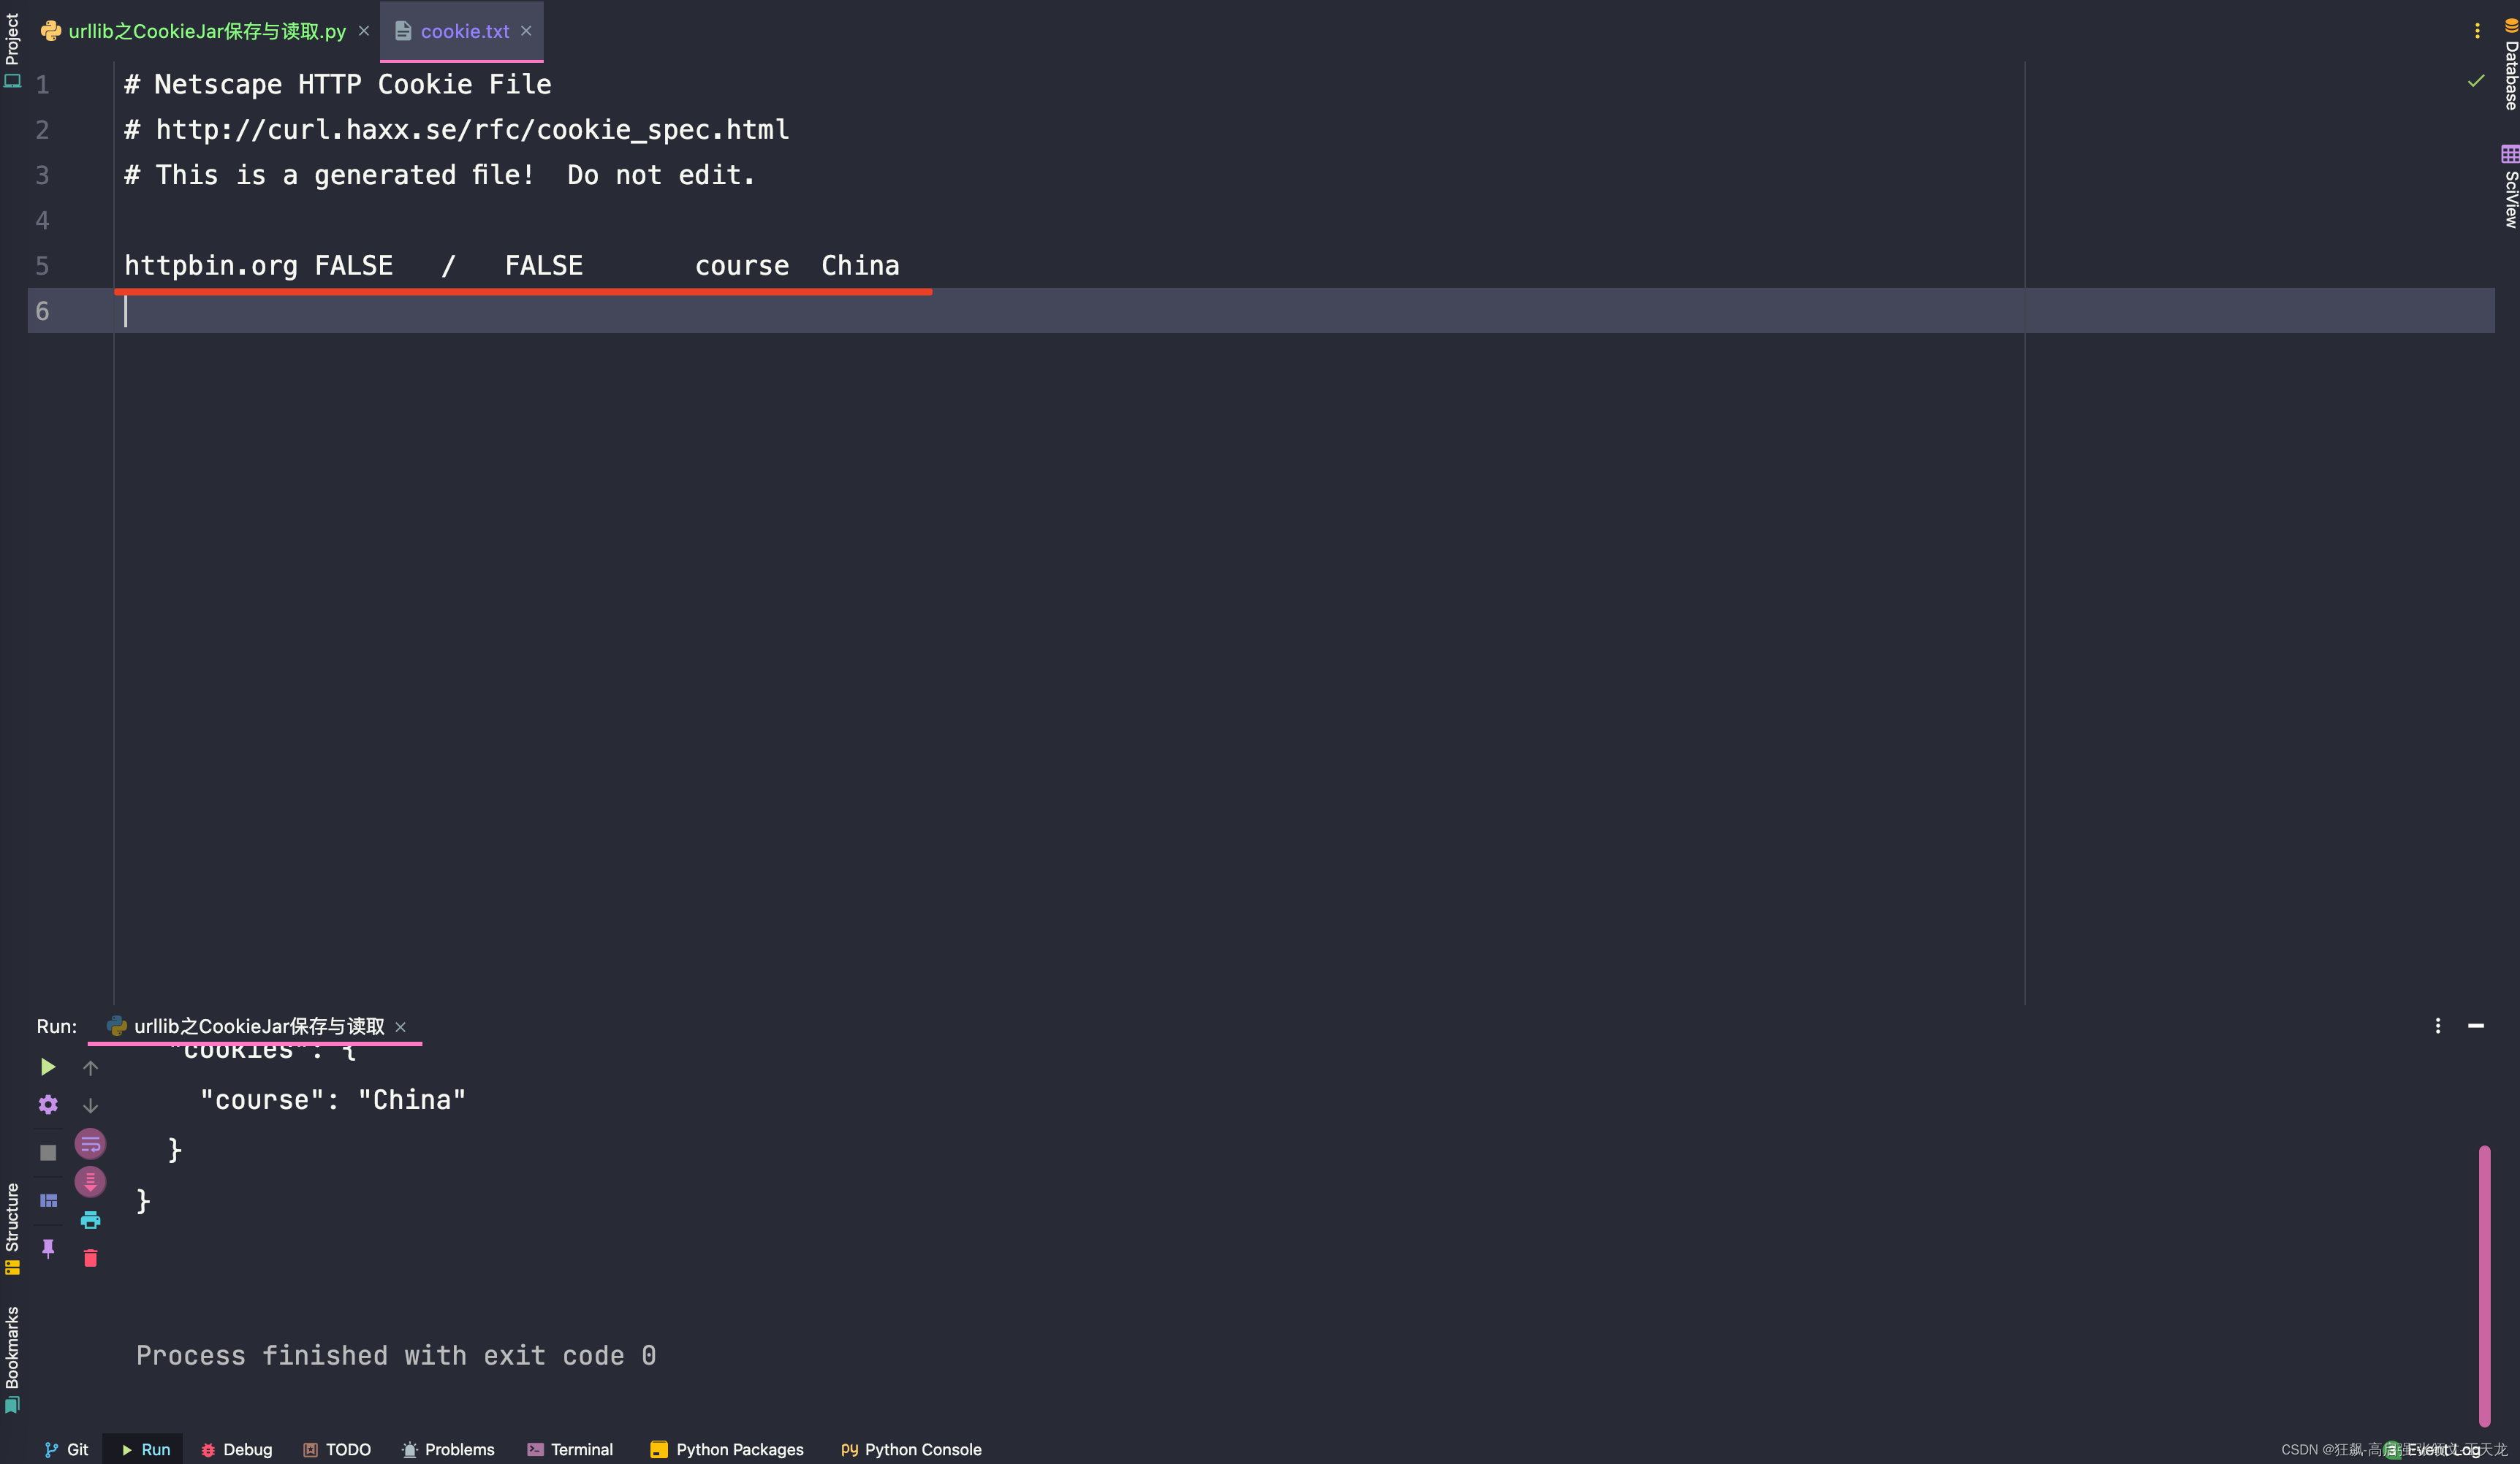Print the console output with printer icon
The height and width of the screenshot is (1464, 2520).
90,1220
